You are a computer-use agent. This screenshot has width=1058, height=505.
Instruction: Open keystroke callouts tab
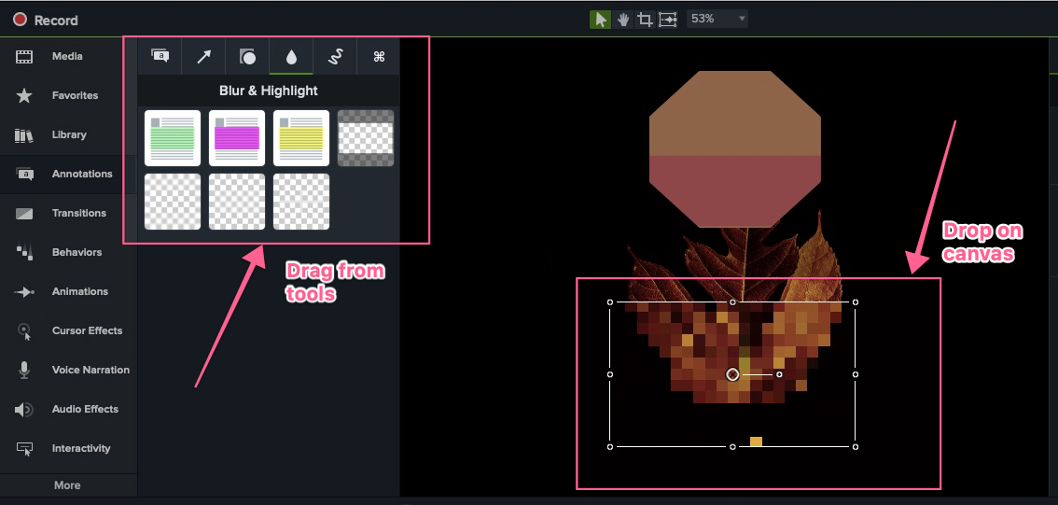pyautogui.click(x=379, y=57)
